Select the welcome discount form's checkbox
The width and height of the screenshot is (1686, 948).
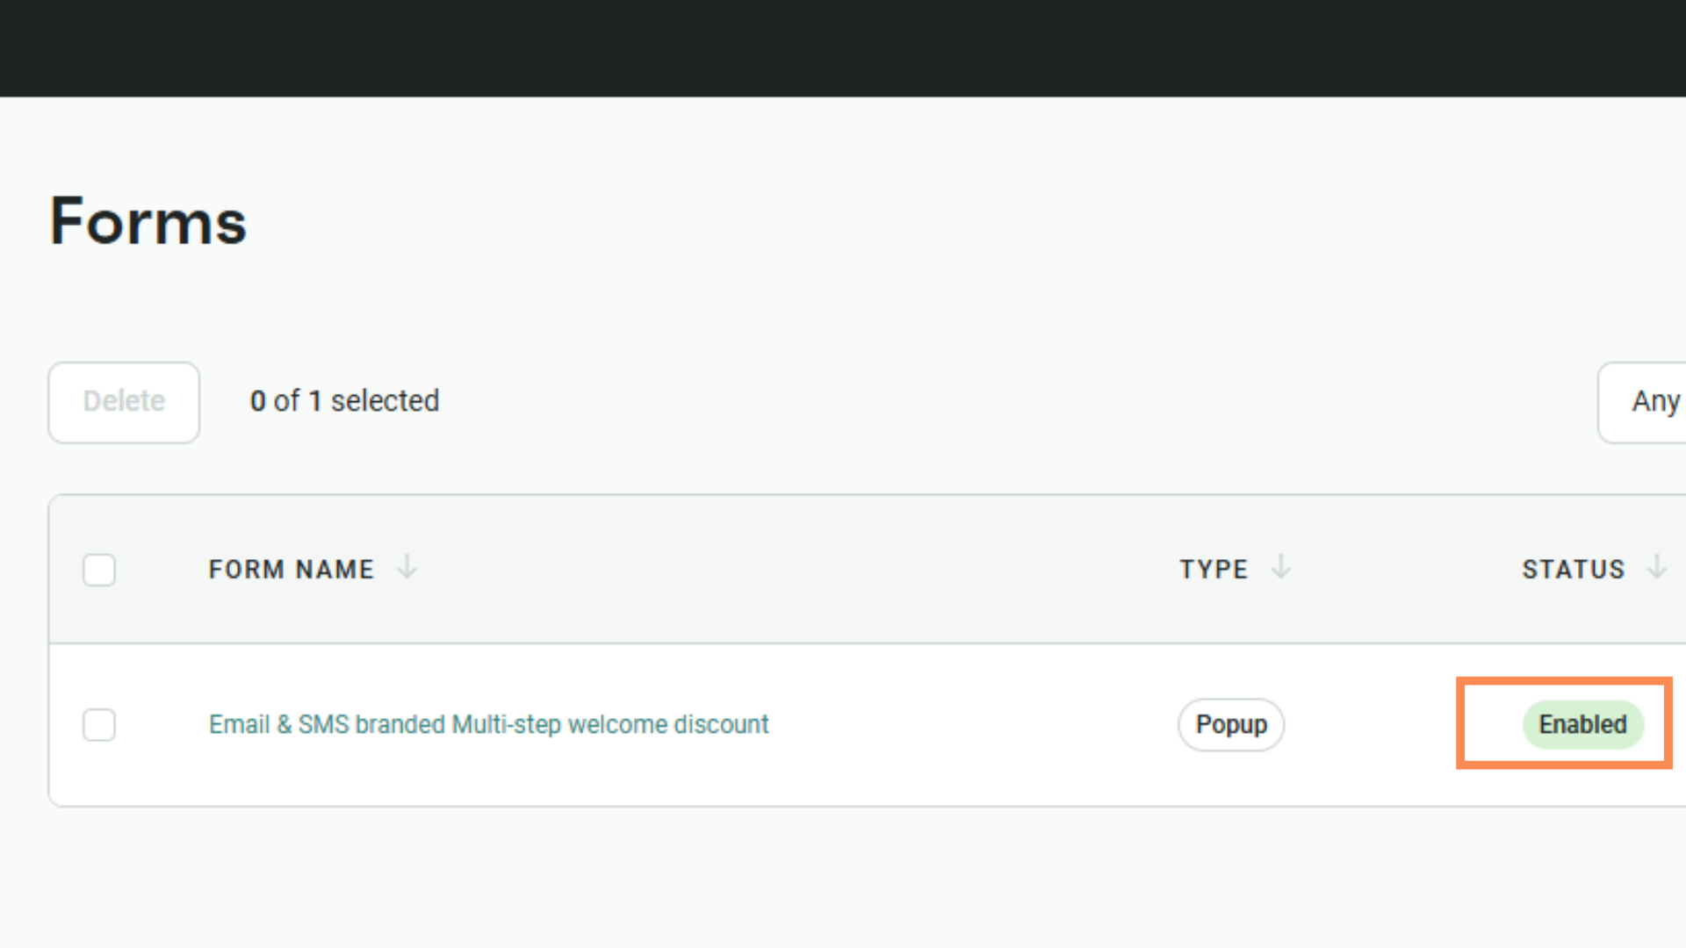99,725
